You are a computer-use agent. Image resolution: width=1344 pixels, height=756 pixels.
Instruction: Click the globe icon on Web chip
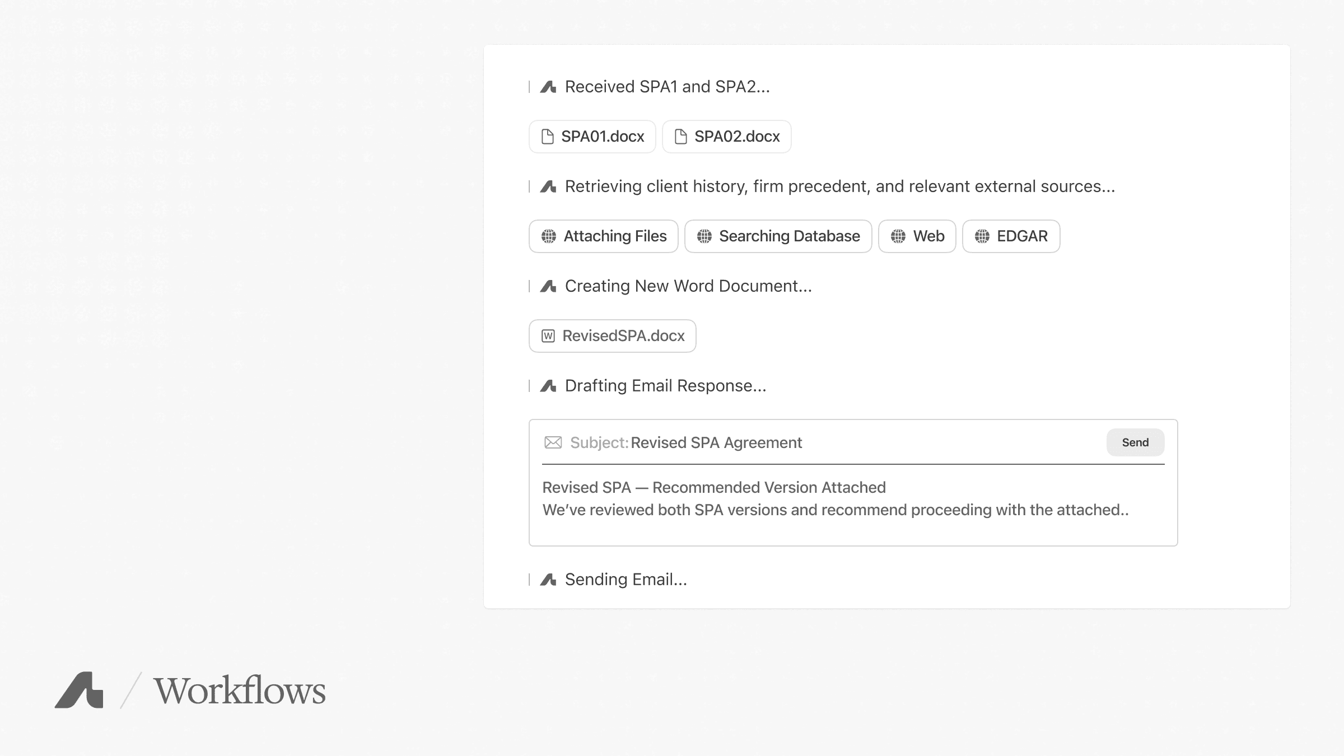898,236
